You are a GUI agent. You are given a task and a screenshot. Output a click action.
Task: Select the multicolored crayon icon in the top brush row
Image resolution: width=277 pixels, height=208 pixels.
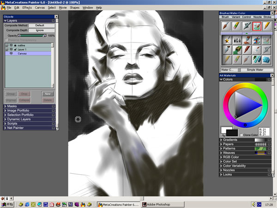[x=236, y=26]
